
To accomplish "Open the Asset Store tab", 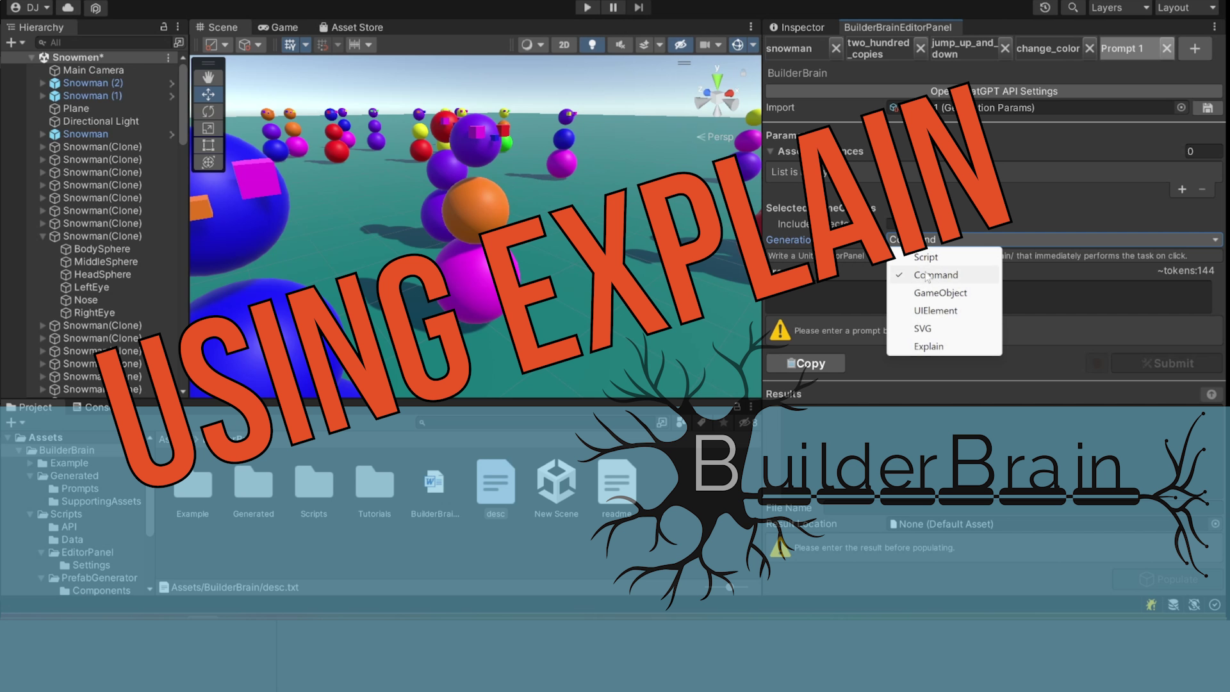I will (351, 28).
